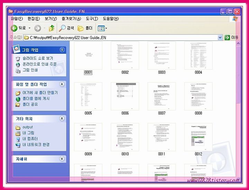The image size is (249, 190).
Task: Collapse the 기타 위치 panel
Action: click(62, 118)
